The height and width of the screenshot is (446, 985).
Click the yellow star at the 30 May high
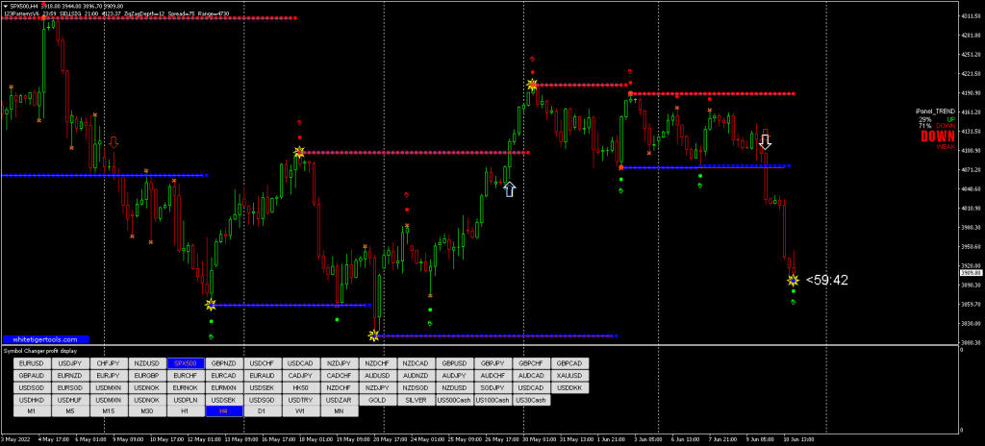(532, 86)
